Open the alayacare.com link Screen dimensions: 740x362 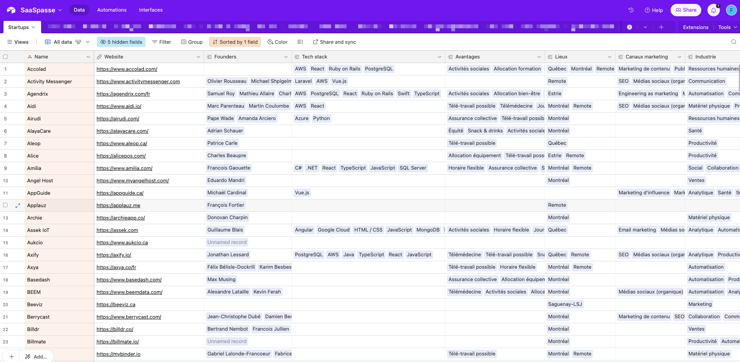(122, 131)
